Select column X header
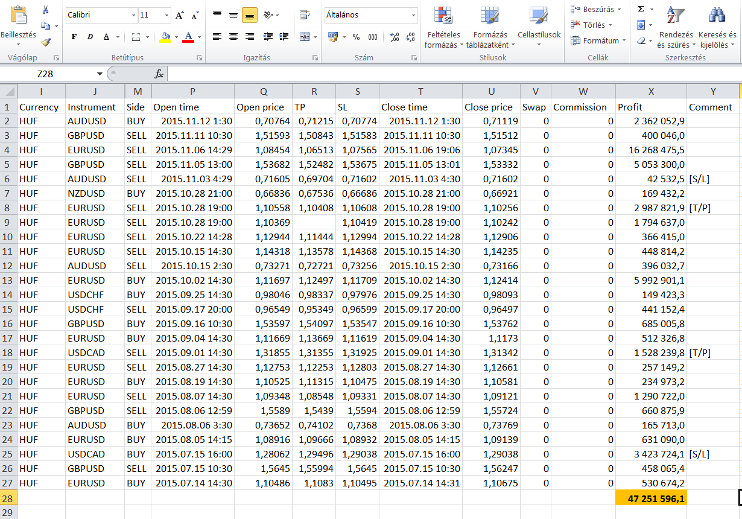Image resolution: width=742 pixels, height=519 pixels. pos(651,91)
